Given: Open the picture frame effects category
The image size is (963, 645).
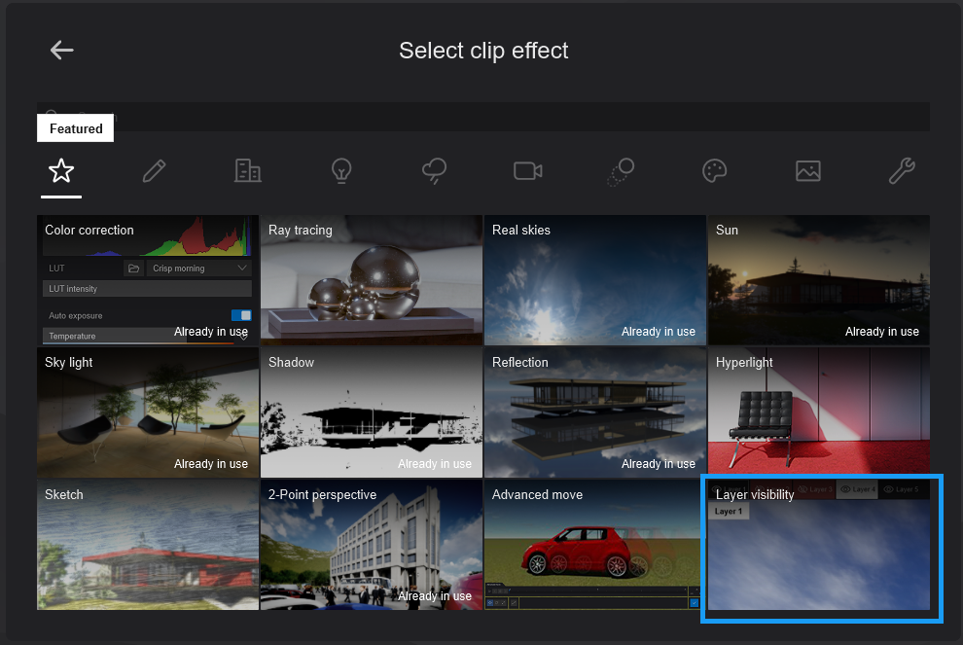Looking at the screenshot, I should point(807,172).
